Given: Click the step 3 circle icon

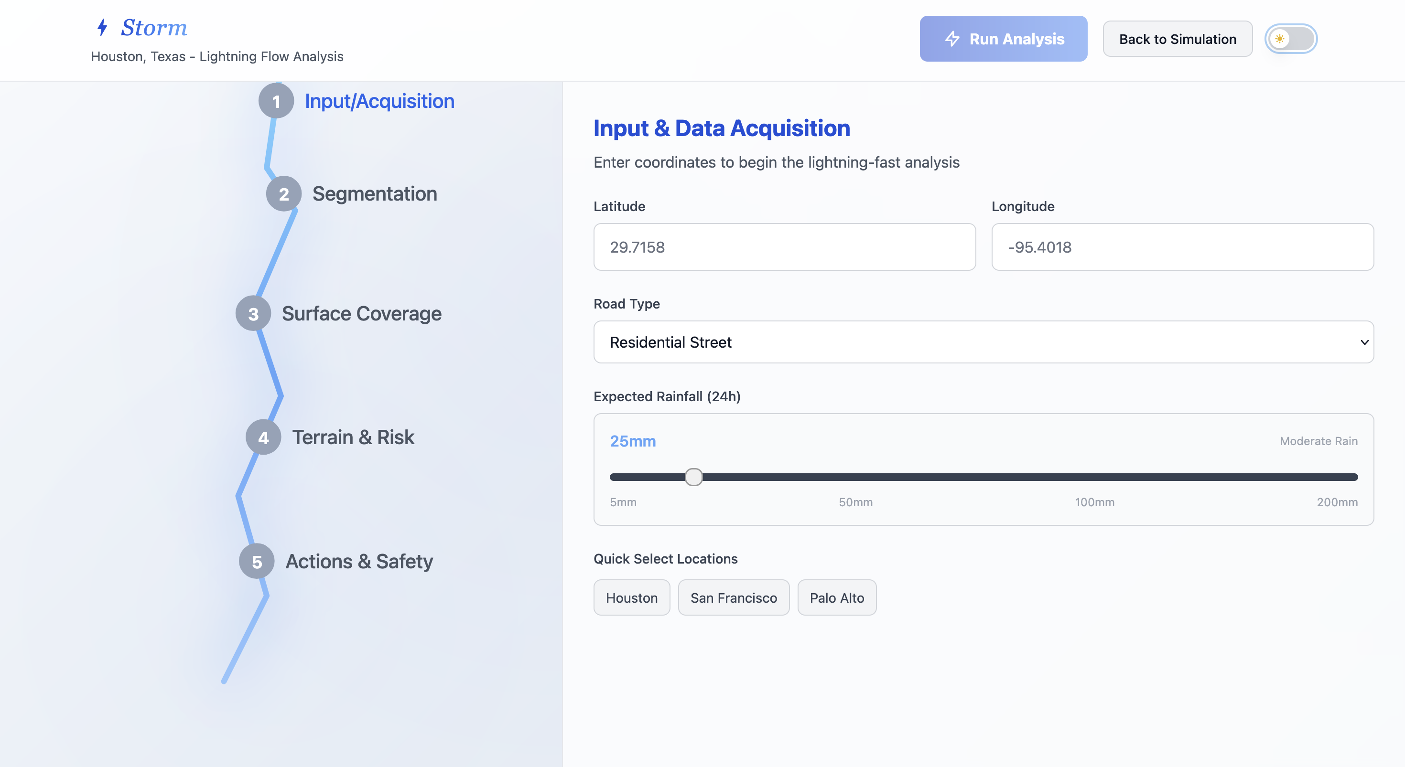Looking at the screenshot, I should pyautogui.click(x=253, y=314).
